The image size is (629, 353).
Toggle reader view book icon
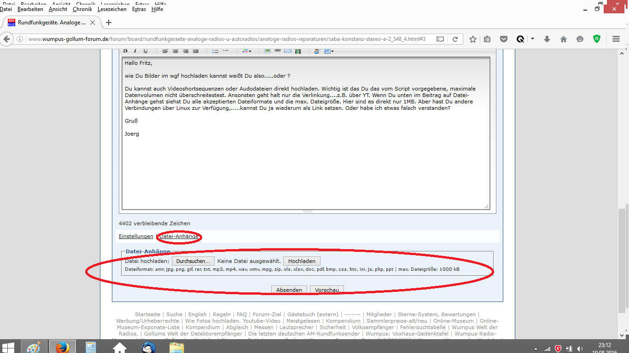coord(440,39)
